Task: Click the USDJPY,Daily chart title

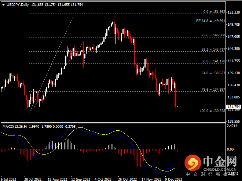Action: [18, 4]
